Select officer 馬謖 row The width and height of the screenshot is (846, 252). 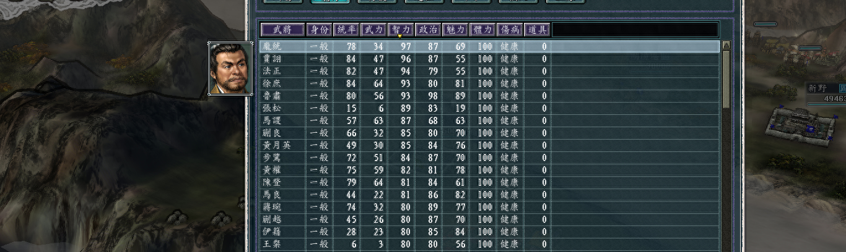489,120
